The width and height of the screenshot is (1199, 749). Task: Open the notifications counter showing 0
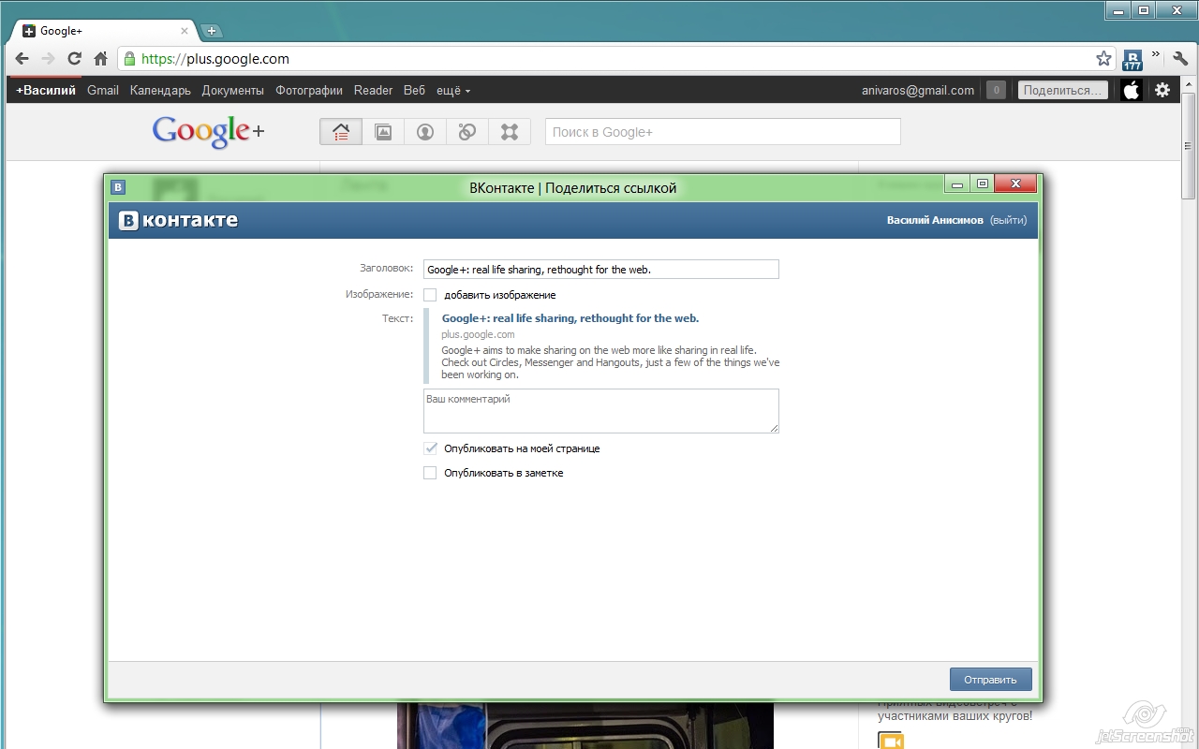point(996,91)
